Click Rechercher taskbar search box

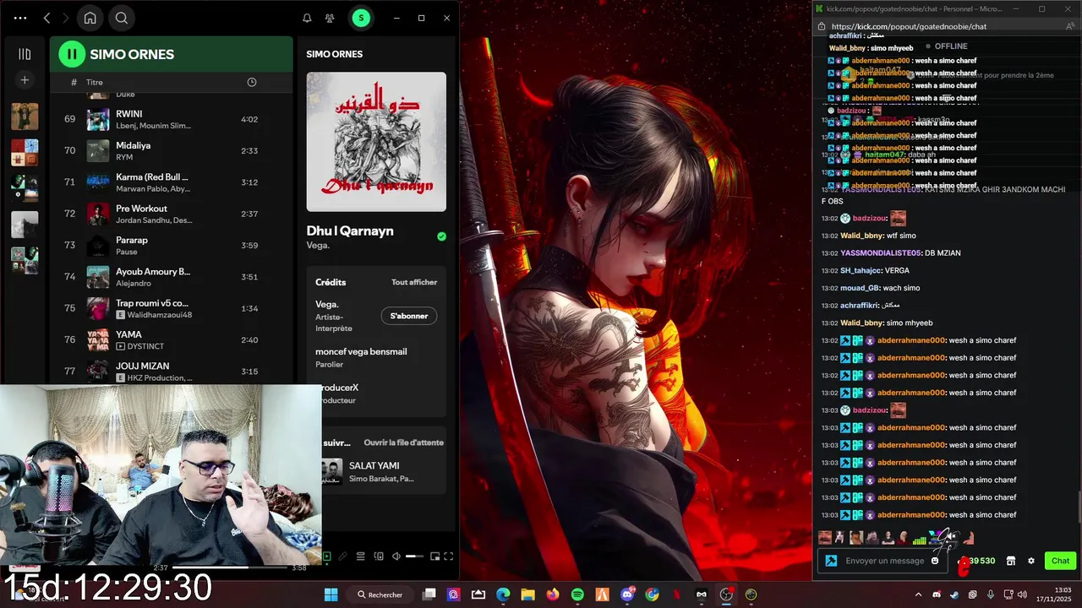(x=380, y=594)
